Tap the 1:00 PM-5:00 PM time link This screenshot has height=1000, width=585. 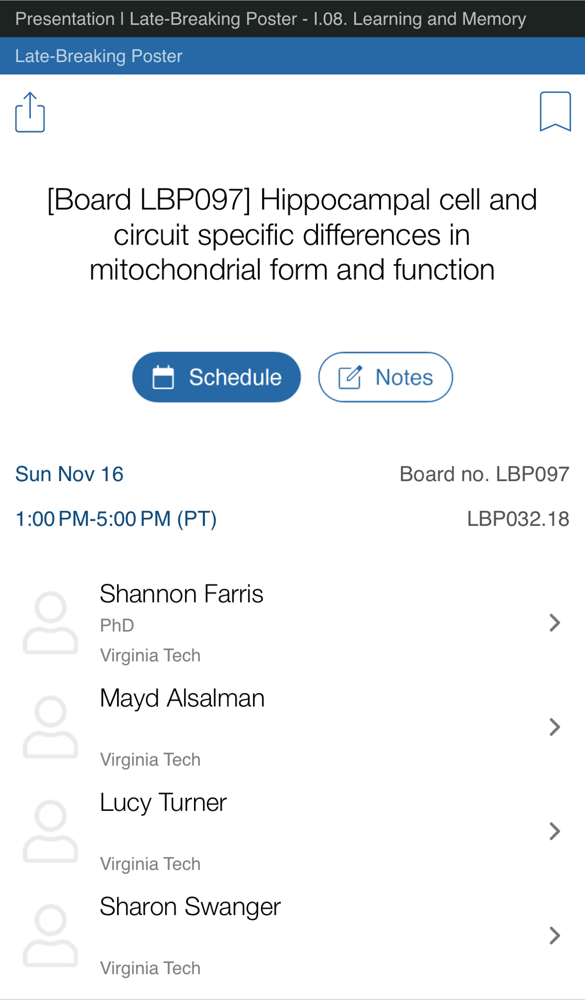pos(116,519)
